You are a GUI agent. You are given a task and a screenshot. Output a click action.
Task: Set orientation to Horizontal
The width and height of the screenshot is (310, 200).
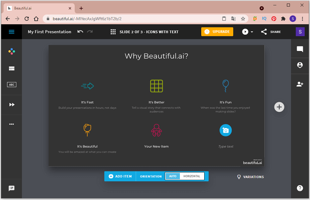coord(192,176)
